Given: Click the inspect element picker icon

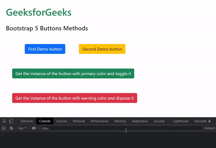Looking at the screenshot, I should pos(4,121).
